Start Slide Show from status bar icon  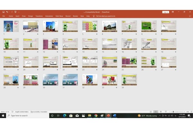166,112
